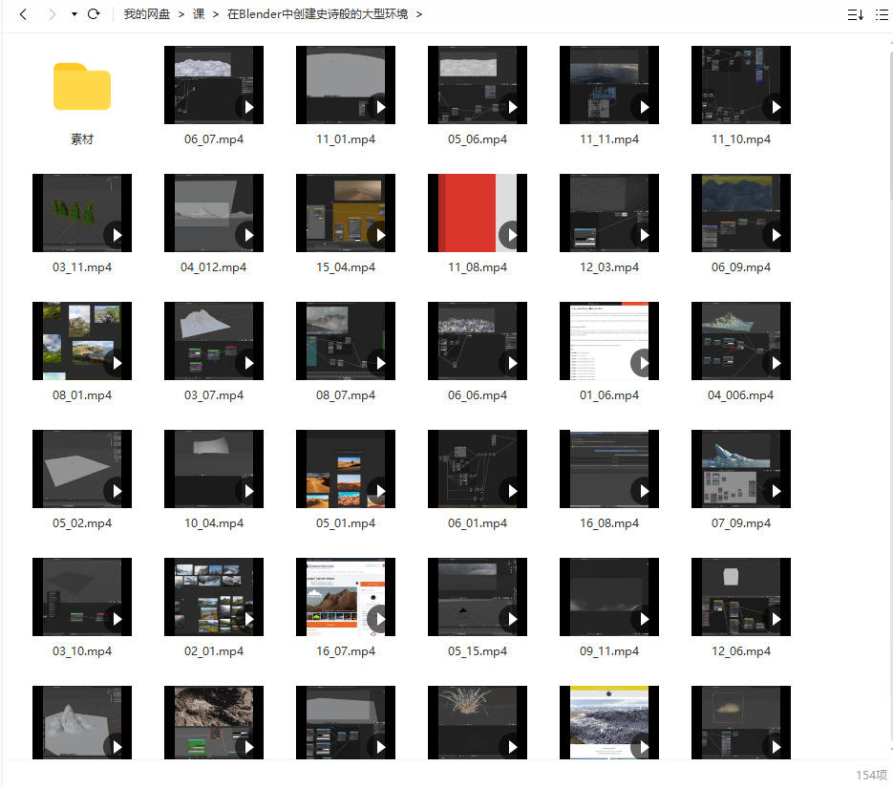Screen dimensions: 893x788
Task: Expand chevron after 我的网盘 breadcrumb
Action: coord(181,14)
